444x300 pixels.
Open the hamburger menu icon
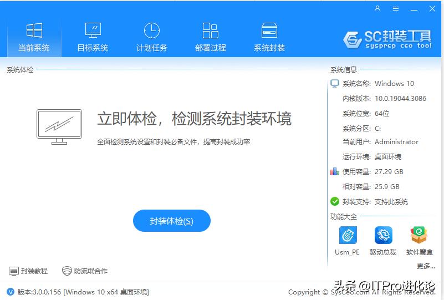click(396, 9)
